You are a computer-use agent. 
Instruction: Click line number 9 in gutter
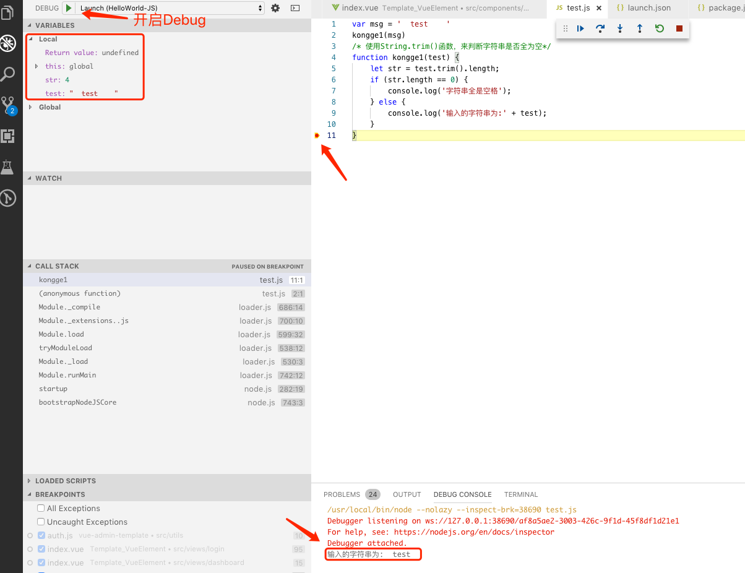click(334, 113)
